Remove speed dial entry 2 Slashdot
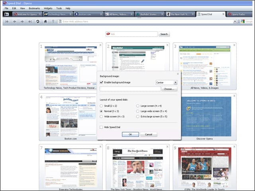Viewport: 255px width, 191px height. pos(167,45)
